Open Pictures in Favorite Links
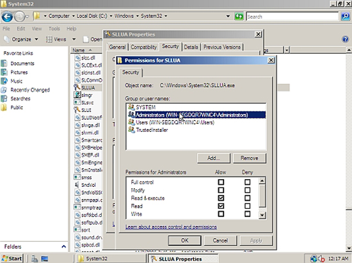The width and height of the screenshot is (352, 263). 19,72
